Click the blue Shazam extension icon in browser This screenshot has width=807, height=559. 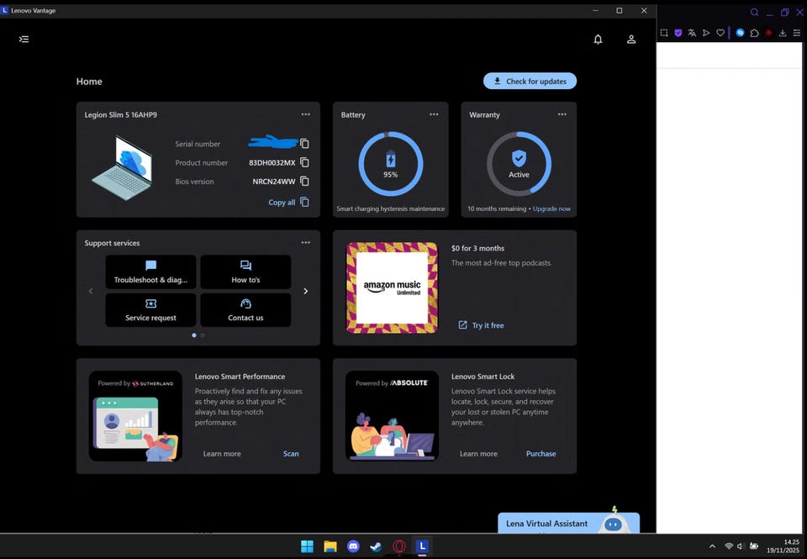(x=740, y=33)
